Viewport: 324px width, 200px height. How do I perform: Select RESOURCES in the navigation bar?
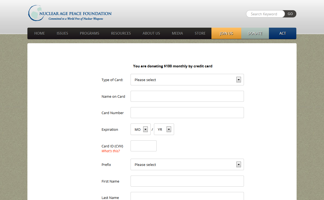(x=121, y=34)
